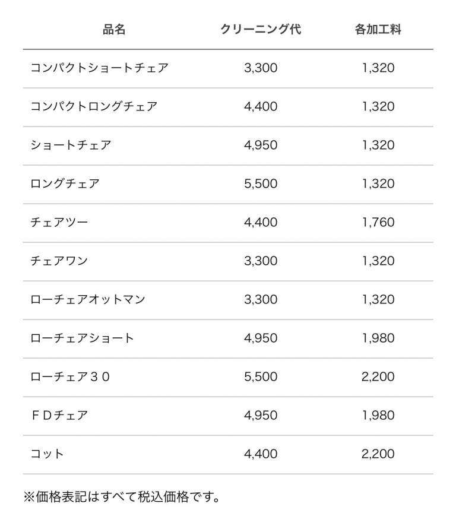This screenshot has height=519, width=456.
Task: Click the 品名 column header
Action: pos(114,30)
